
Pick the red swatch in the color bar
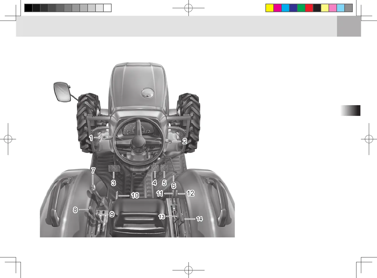pos(309,8)
